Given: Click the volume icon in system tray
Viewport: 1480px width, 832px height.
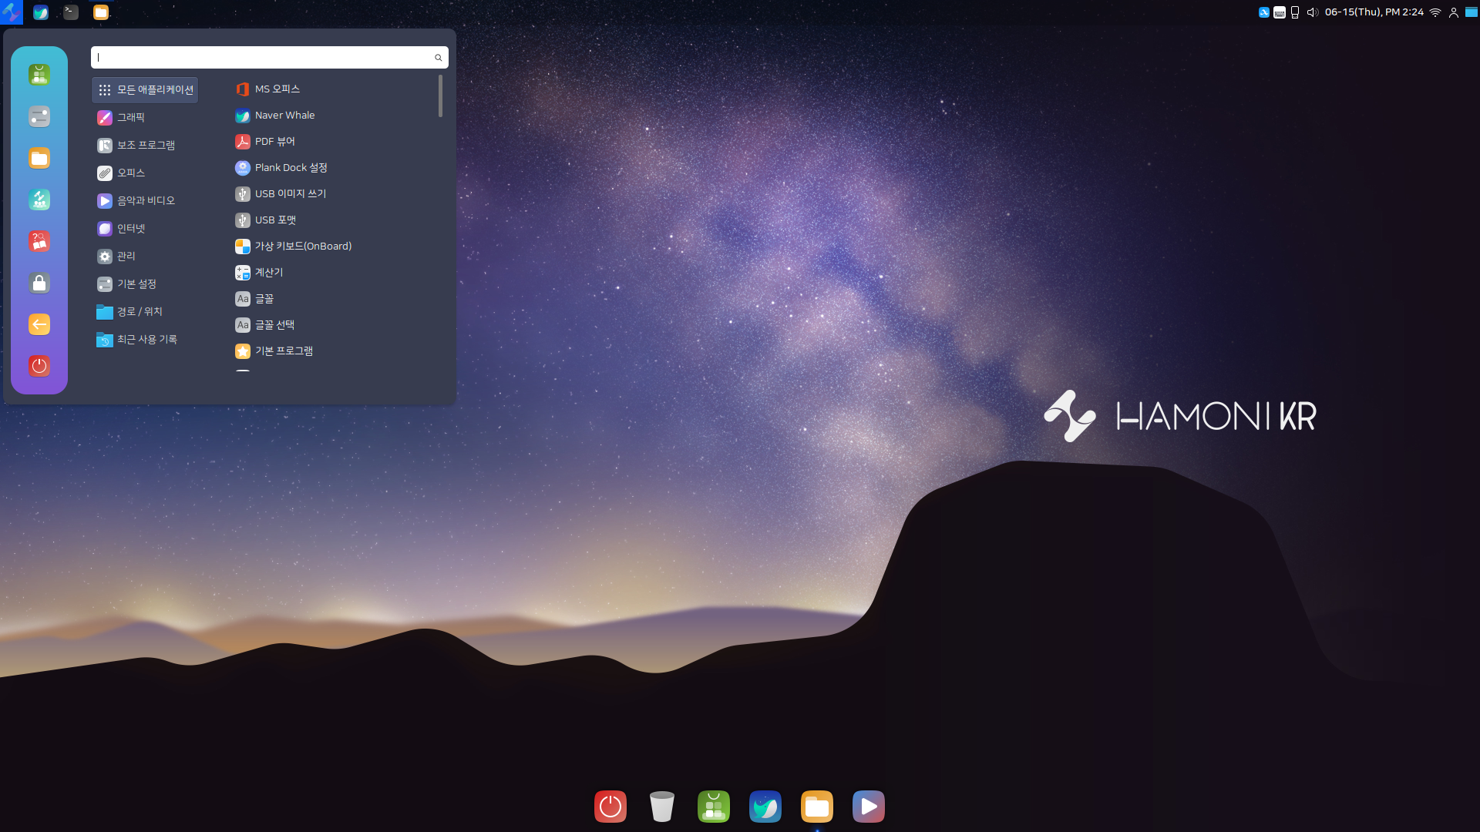Looking at the screenshot, I should click(1312, 12).
